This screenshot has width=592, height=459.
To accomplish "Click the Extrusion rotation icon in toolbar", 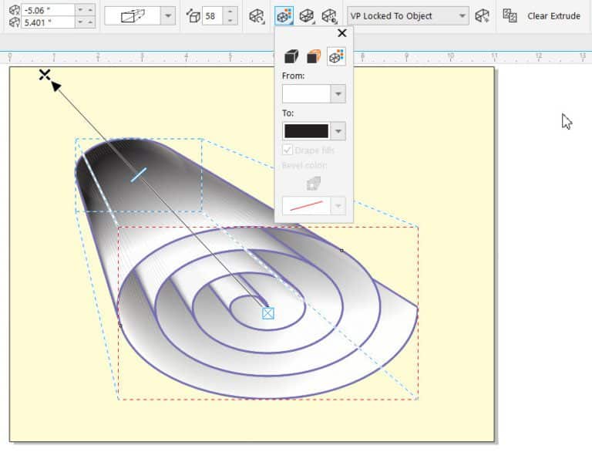I will [257, 16].
